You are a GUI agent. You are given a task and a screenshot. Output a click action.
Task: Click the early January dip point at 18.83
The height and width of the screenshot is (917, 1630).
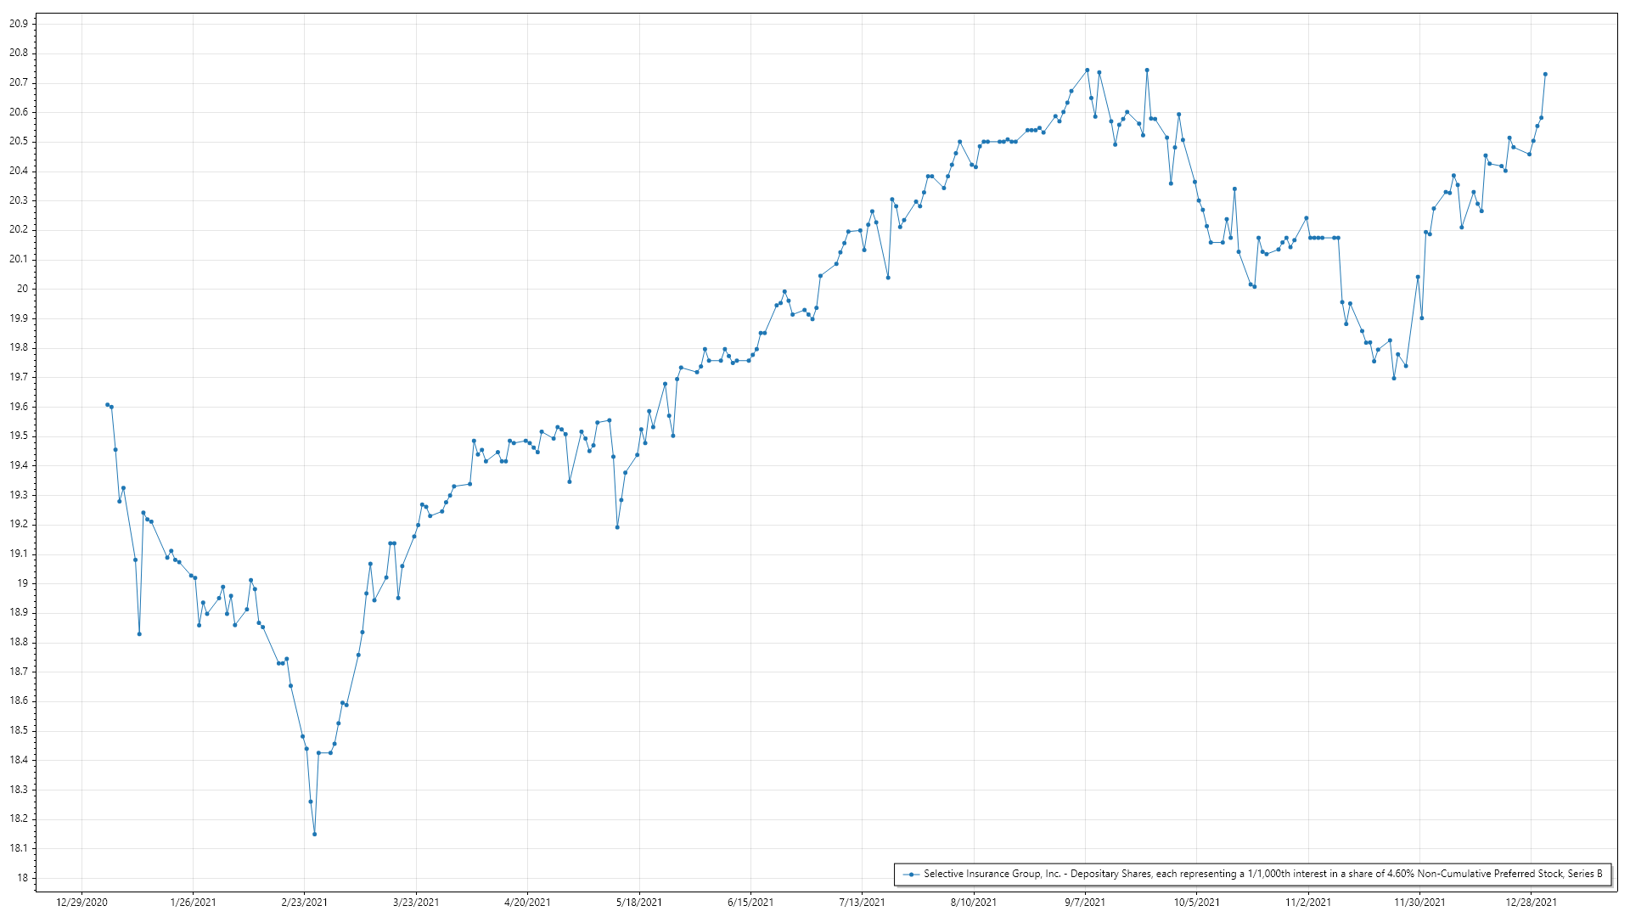coord(139,633)
